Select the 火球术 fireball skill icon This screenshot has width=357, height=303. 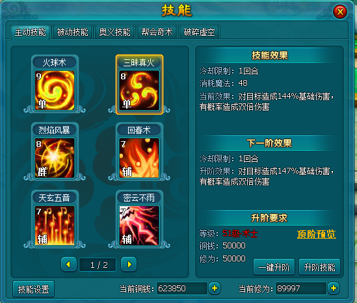coord(55,90)
